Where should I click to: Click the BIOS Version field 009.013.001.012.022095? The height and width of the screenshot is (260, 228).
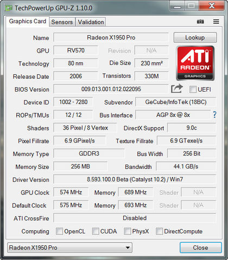[x=111, y=89]
